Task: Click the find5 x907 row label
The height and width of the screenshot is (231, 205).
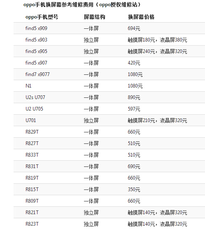Action: 36,63
